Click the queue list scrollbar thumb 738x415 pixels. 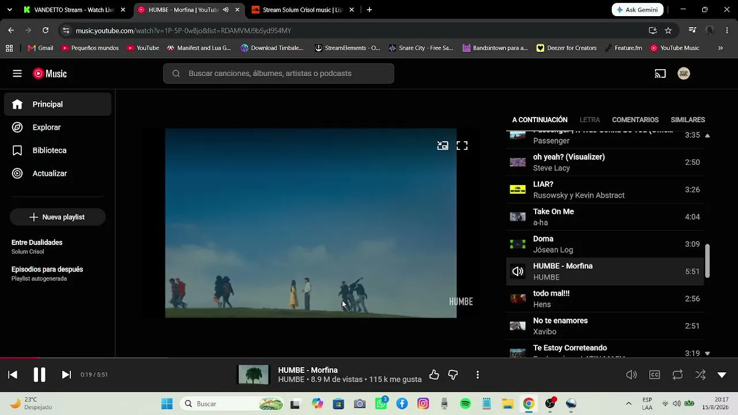coord(707,261)
